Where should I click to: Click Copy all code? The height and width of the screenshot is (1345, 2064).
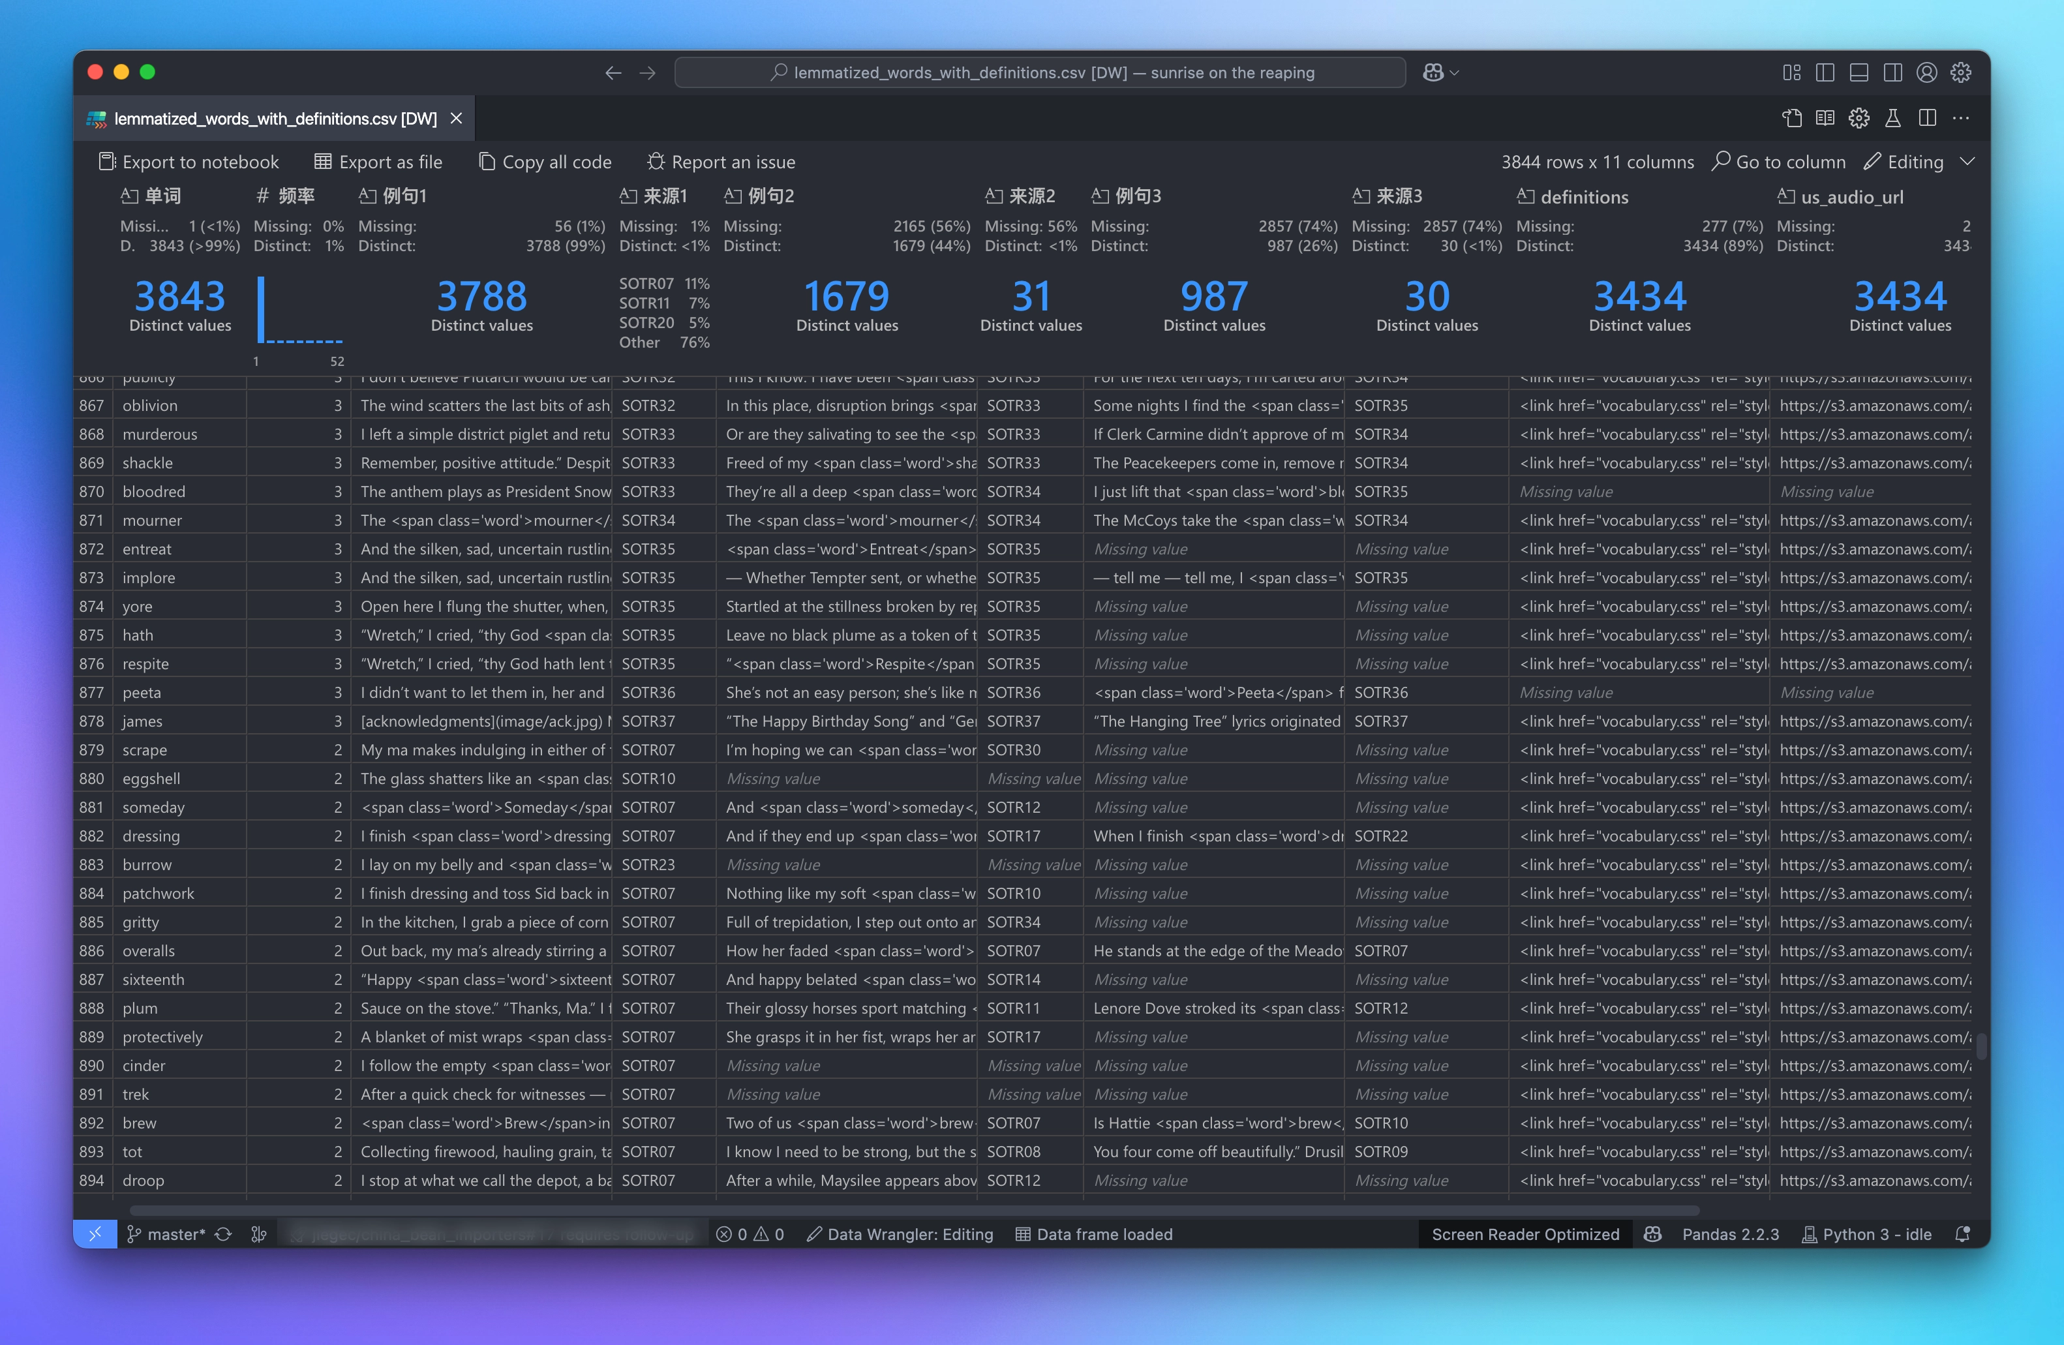[x=545, y=162]
